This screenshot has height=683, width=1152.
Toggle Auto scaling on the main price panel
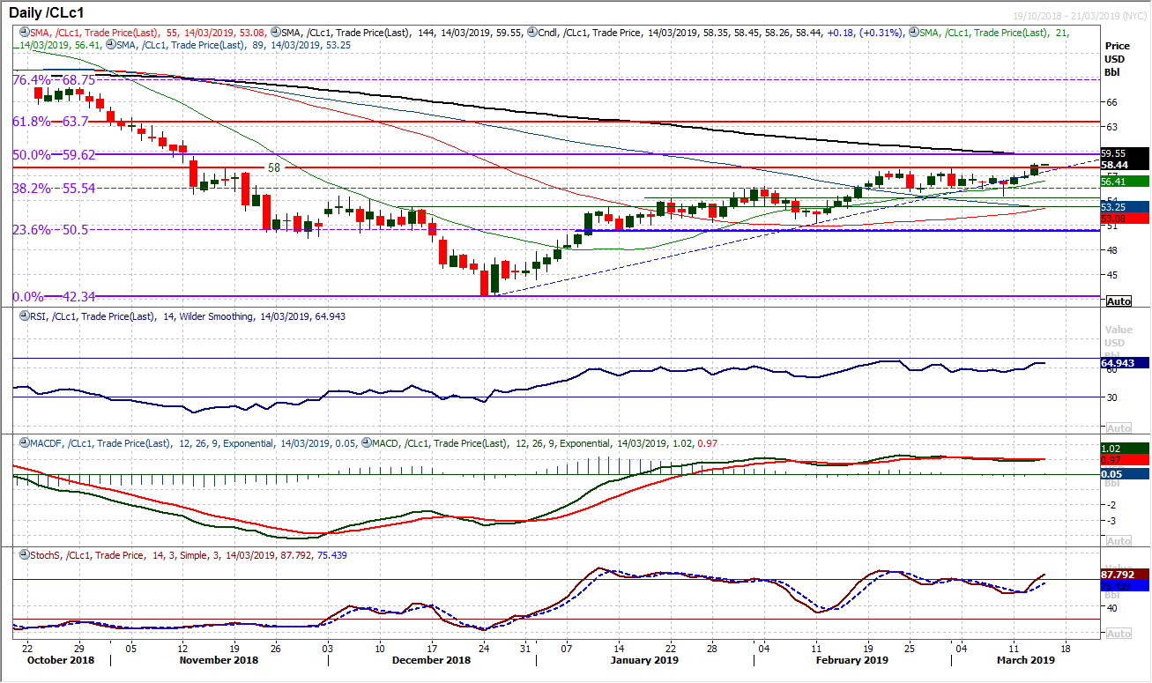pos(1118,301)
